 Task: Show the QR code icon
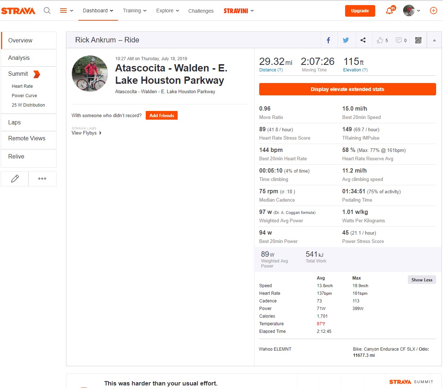(x=418, y=40)
